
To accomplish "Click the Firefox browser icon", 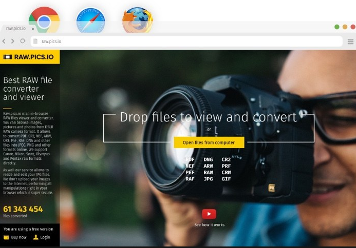I will tap(137, 20).
